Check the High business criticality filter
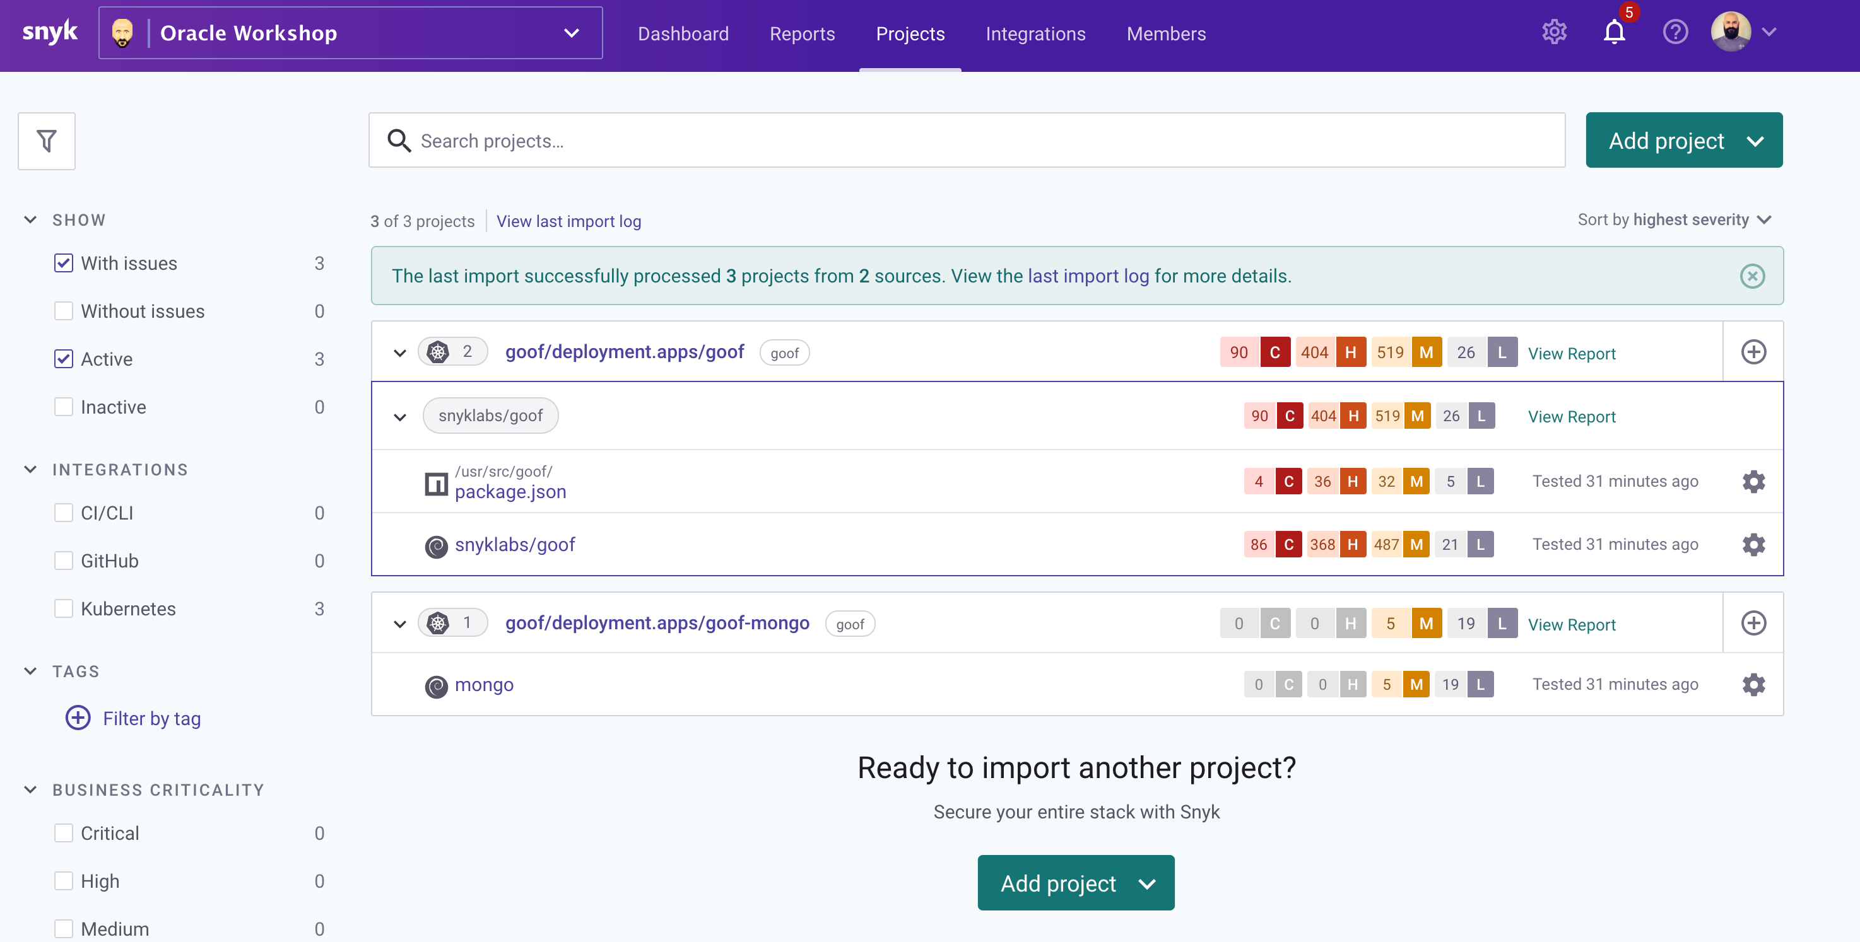Screen dimensions: 1860x942 (x=64, y=881)
